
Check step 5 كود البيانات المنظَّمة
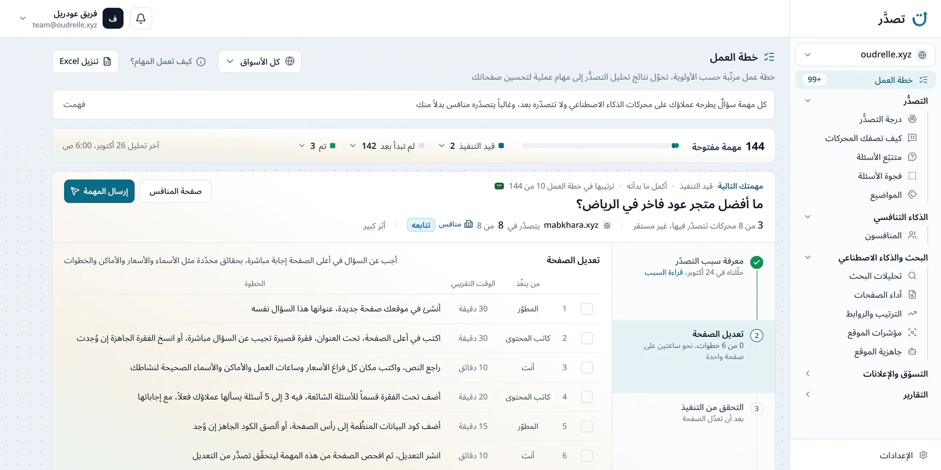[586, 426]
